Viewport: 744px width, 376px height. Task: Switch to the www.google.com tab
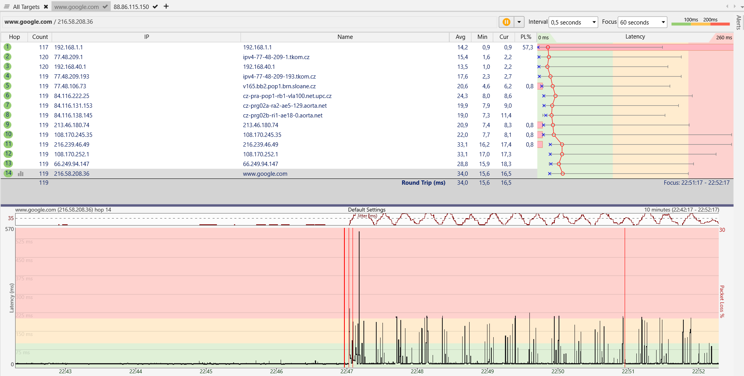pos(77,7)
